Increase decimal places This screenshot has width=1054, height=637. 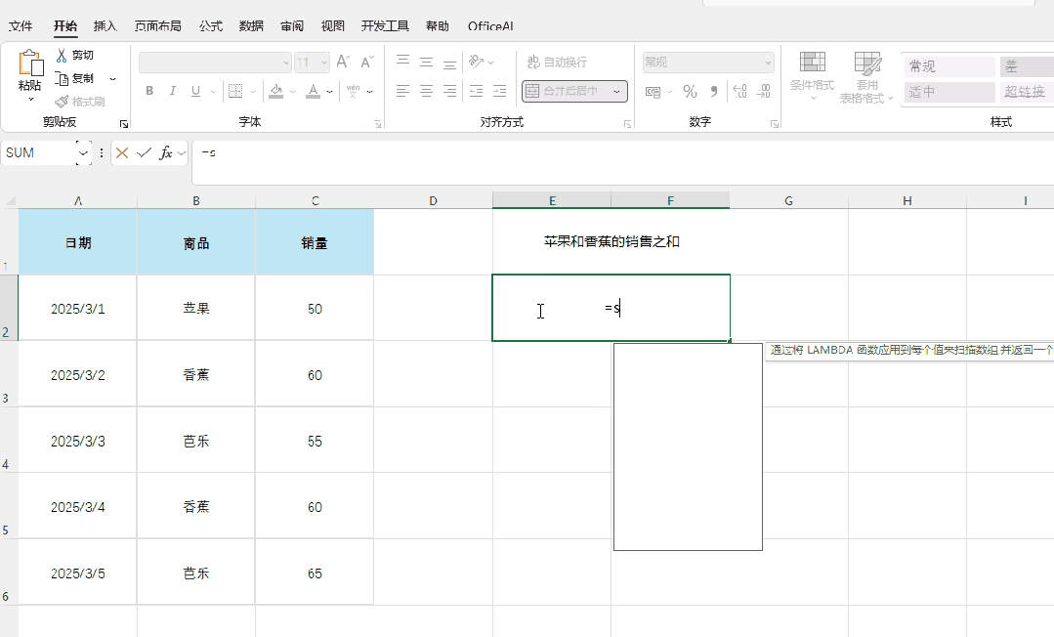point(739,92)
